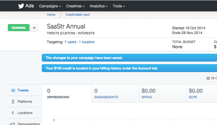The image size is (217, 125).
Task: Click the Tweets list icon
Action: (x=13, y=91)
